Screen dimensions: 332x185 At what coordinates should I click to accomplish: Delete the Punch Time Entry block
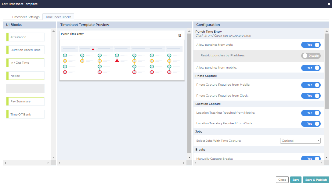[179, 35]
